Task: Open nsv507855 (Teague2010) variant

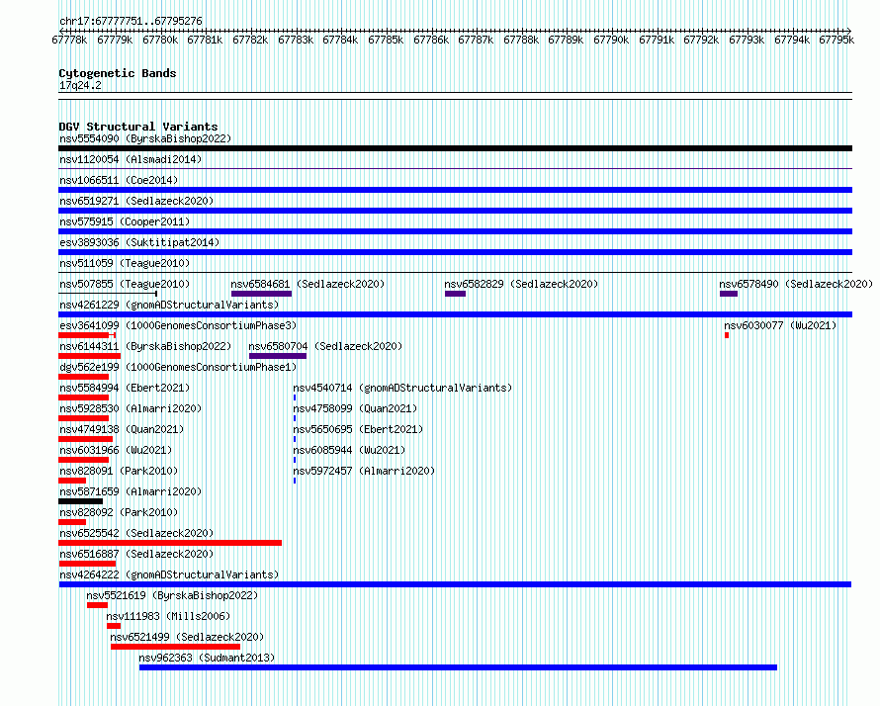Action: [x=125, y=284]
